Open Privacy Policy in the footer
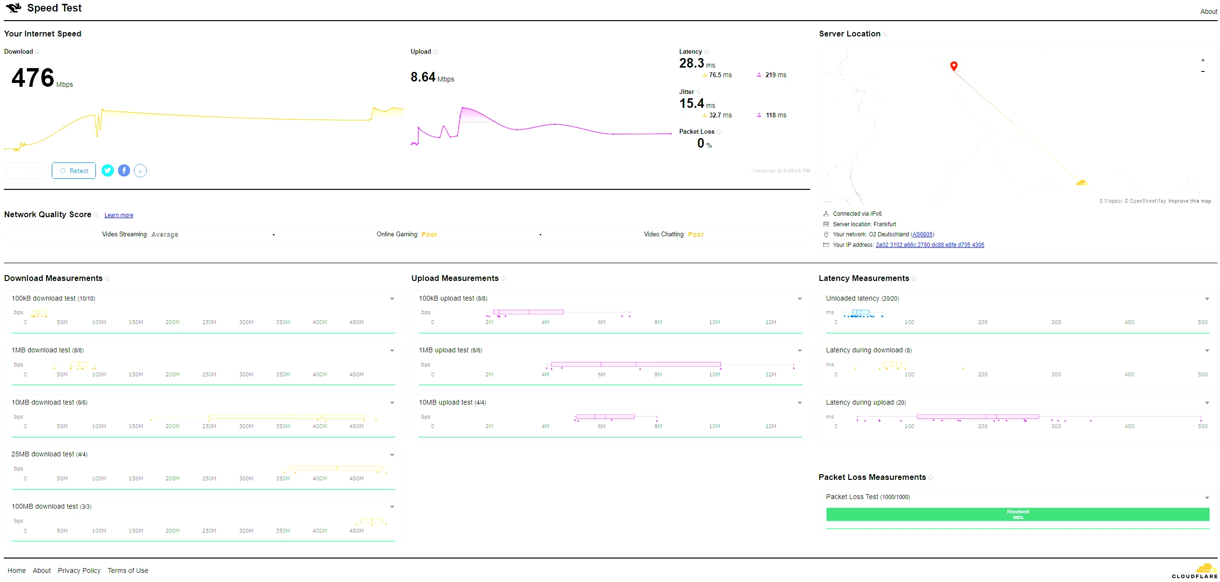1220x582 pixels. click(79, 570)
